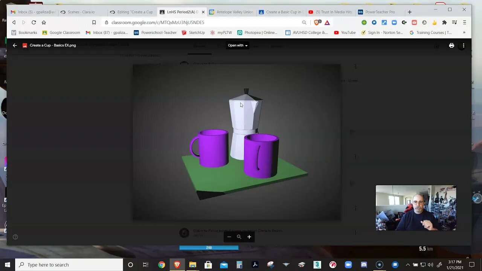The image size is (482, 271).
Task: Print the Create a Cup image
Action: (451, 46)
